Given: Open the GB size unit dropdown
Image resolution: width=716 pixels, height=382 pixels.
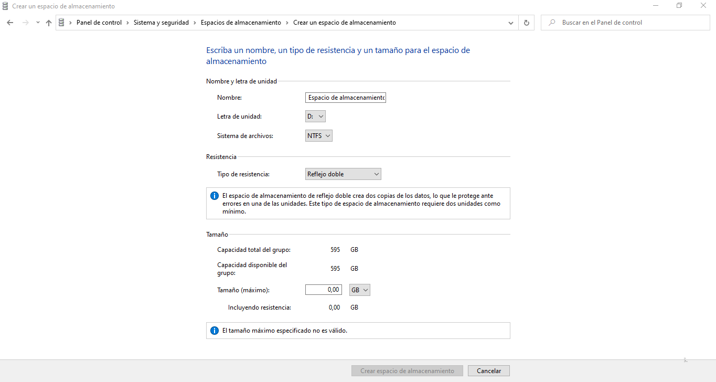Looking at the screenshot, I should [360, 290].
